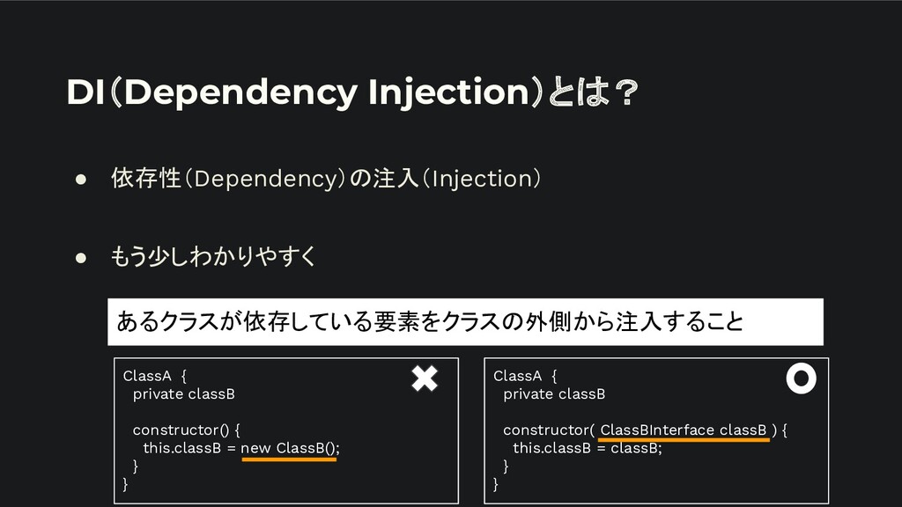
Task: Click 'constructor() {' in left code box
Action: pos(187,430)
